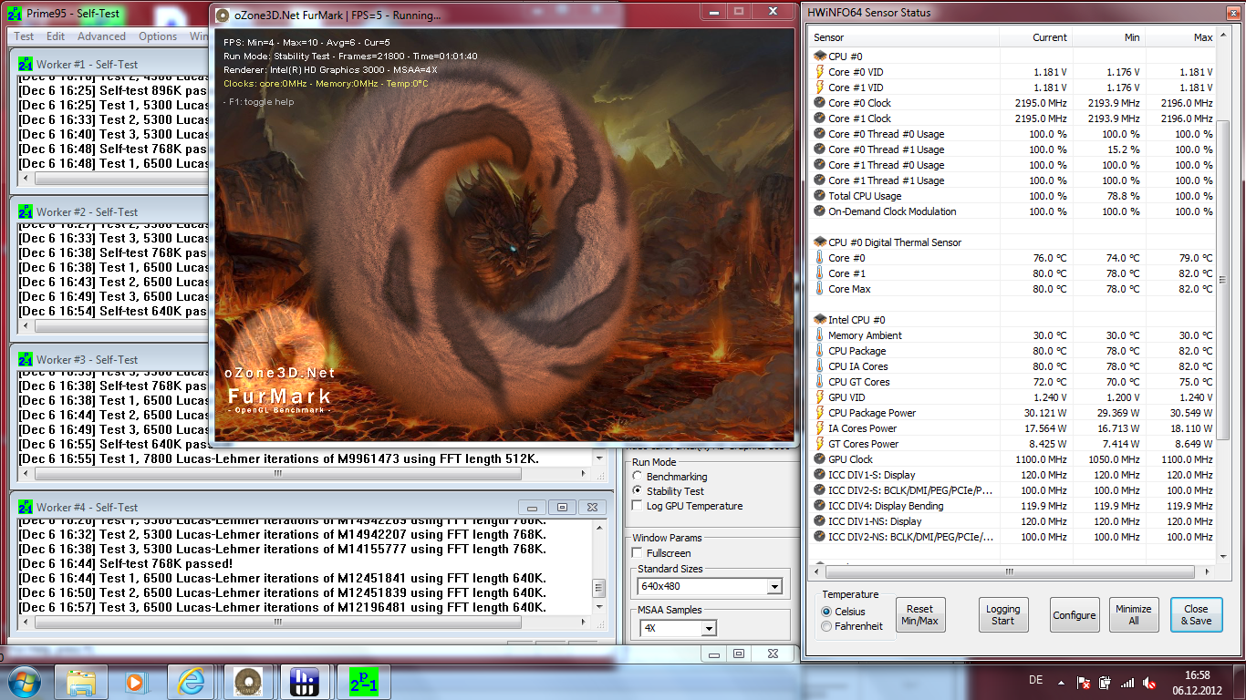This screenshot has height=700, width=1246.
Task: Click the Intel CPU #0 group icon
Action: [x=819, y=320]
